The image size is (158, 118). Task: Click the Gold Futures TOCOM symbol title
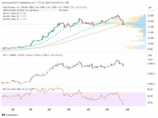pos(15,7)
